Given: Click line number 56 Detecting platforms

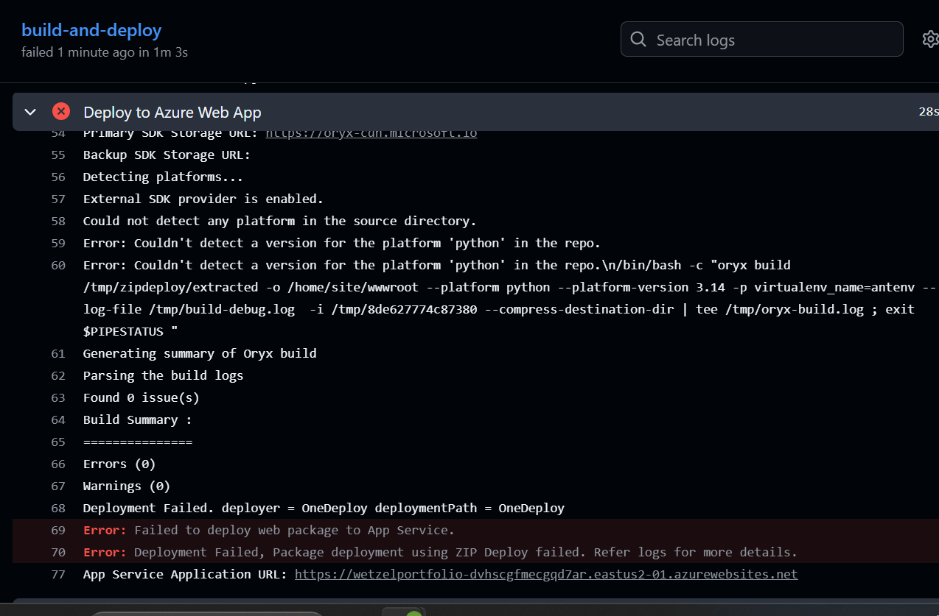Looking at the screenshot, I should 58,177.
